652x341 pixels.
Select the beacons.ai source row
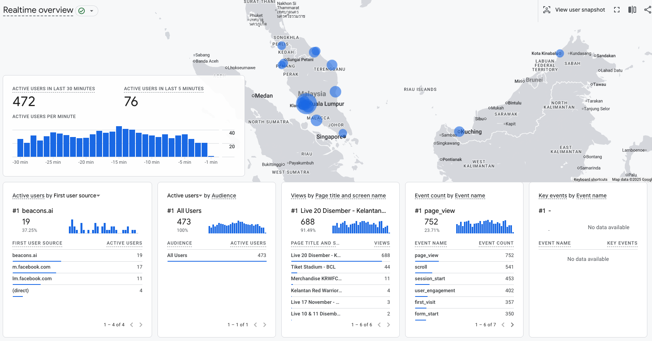tap(77, 255)
